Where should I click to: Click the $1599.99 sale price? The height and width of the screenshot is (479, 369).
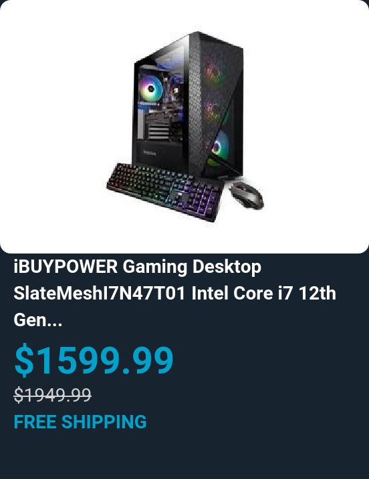pos(94,360)
